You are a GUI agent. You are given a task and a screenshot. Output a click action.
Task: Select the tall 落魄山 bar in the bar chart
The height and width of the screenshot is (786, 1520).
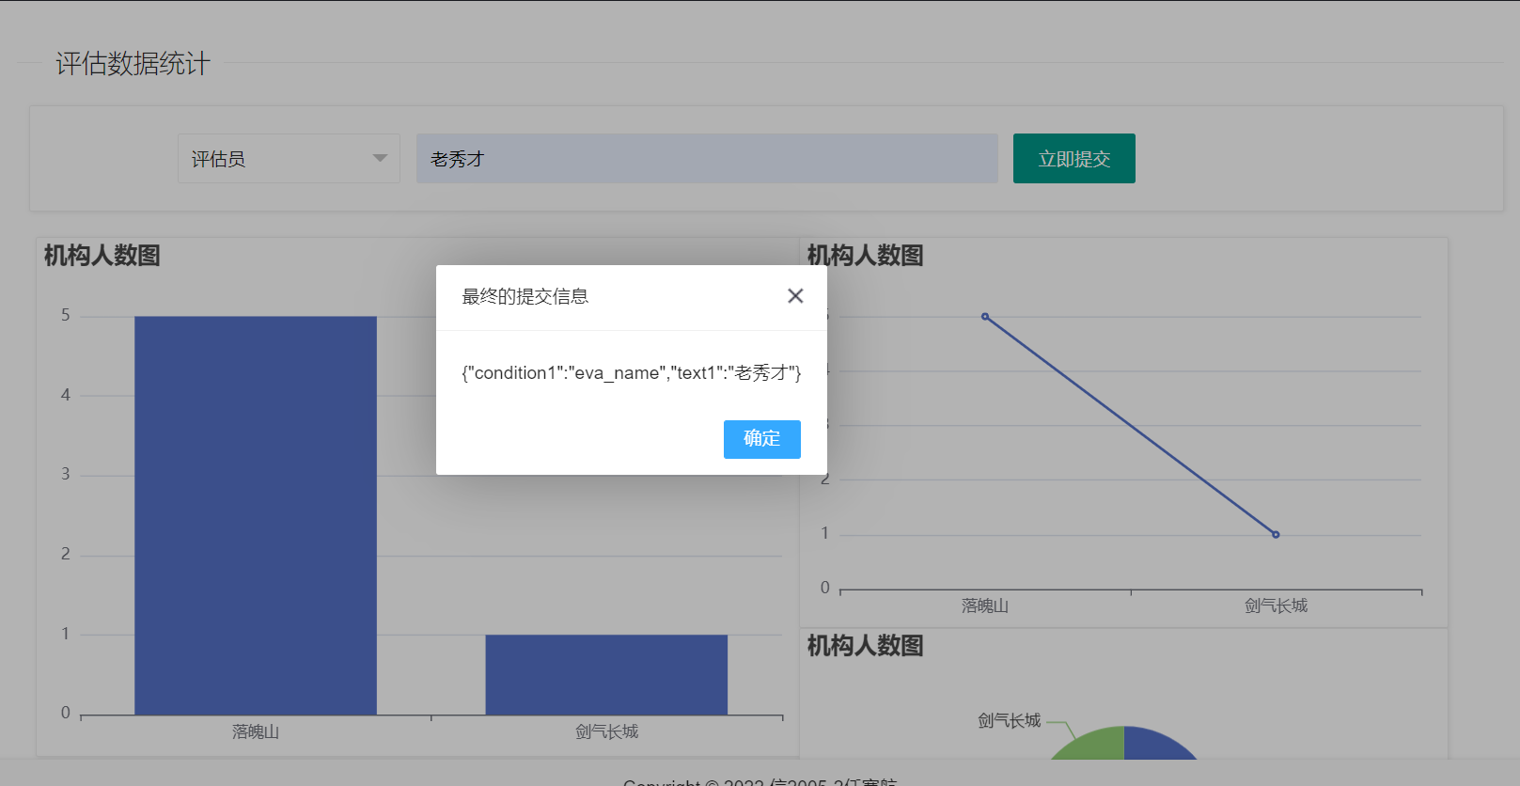[256, 515]
